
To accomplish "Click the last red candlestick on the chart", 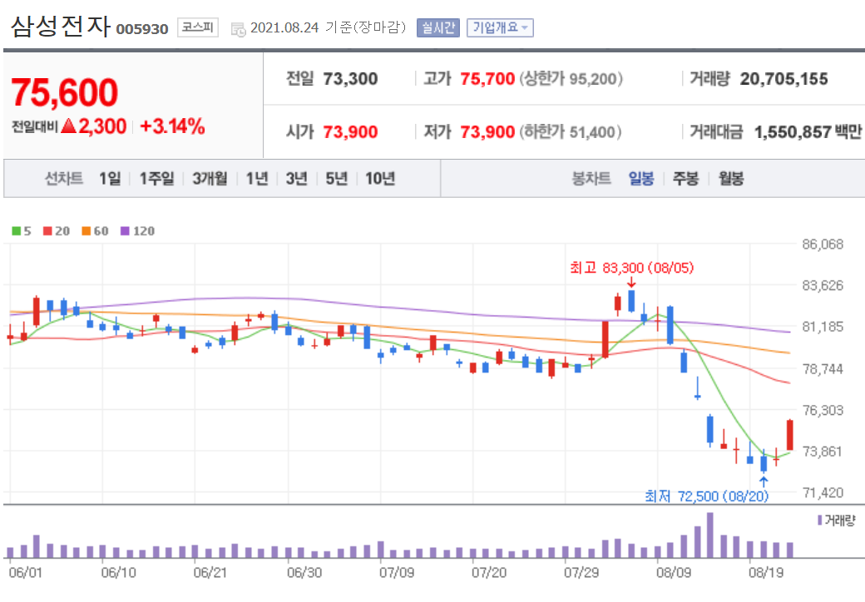I will click(x=790, y=435).
